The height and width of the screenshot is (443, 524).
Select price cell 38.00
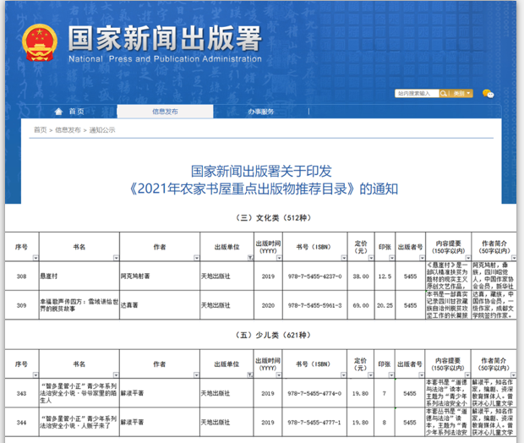361,276
